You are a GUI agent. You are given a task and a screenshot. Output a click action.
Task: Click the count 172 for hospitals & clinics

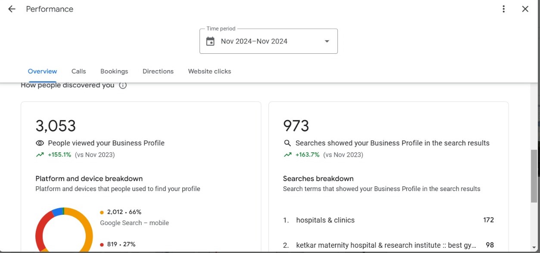(x=488, y=220)
